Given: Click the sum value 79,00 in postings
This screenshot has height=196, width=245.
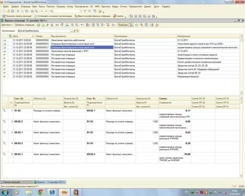Looking at the screenshot, I should click(187, 154).
